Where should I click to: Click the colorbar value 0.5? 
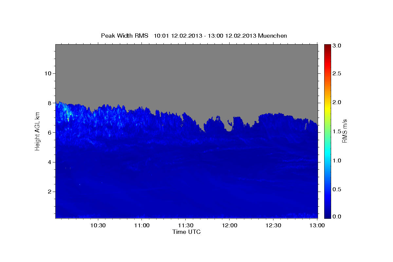coord(337,189)
